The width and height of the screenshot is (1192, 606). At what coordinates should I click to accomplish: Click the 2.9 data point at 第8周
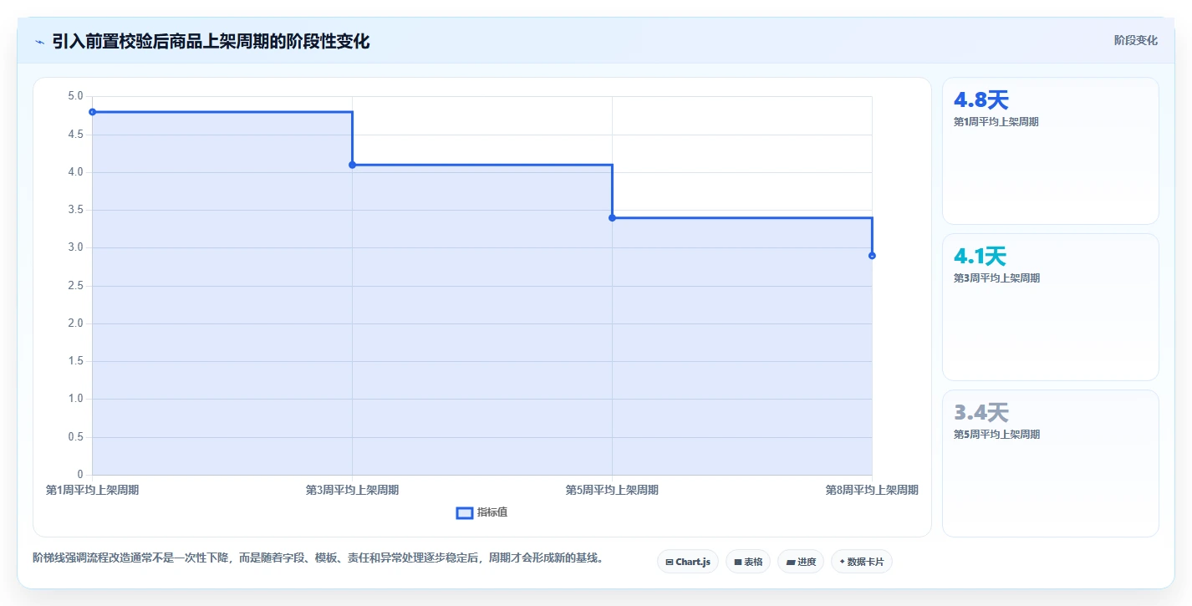pos(872,256)
